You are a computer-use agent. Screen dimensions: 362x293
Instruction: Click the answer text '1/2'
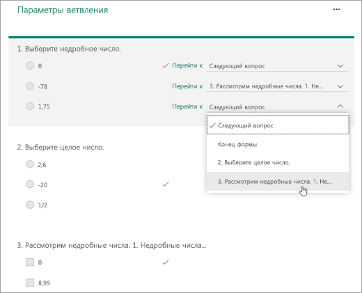tap(42, 205)
